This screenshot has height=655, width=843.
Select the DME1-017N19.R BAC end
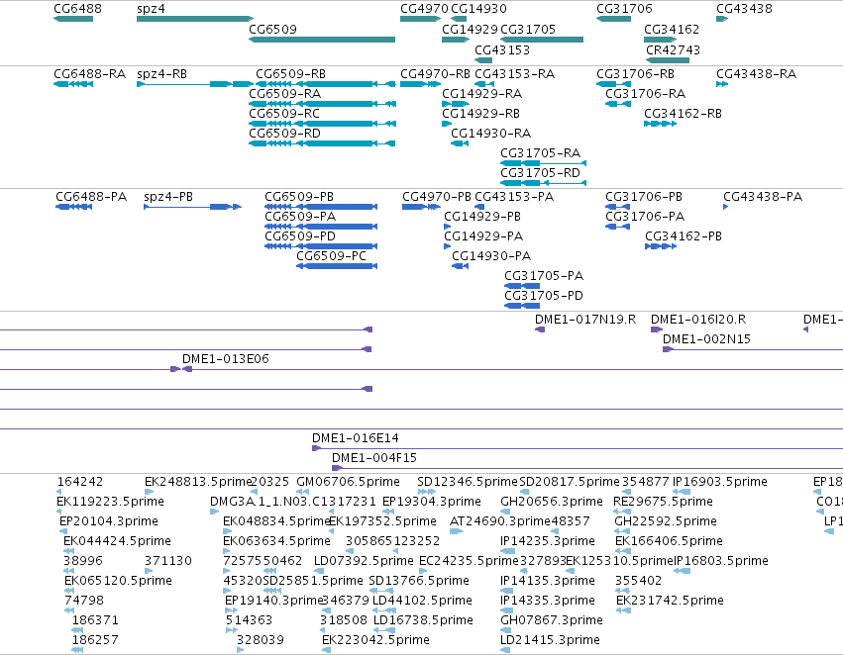click(540, 329)
